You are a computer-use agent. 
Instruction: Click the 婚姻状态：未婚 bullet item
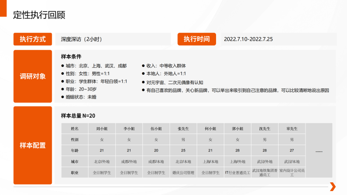click(79, 97)
